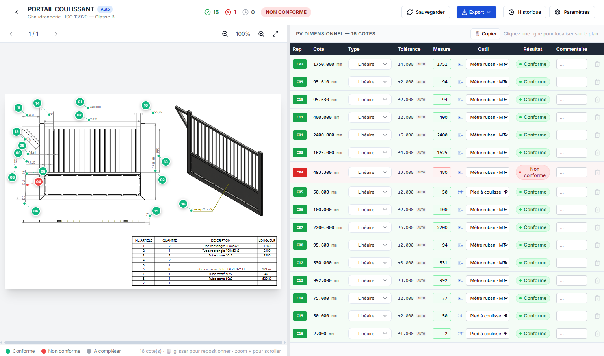
Task: Click the tool icon in row C05
Action: point(460,192)
